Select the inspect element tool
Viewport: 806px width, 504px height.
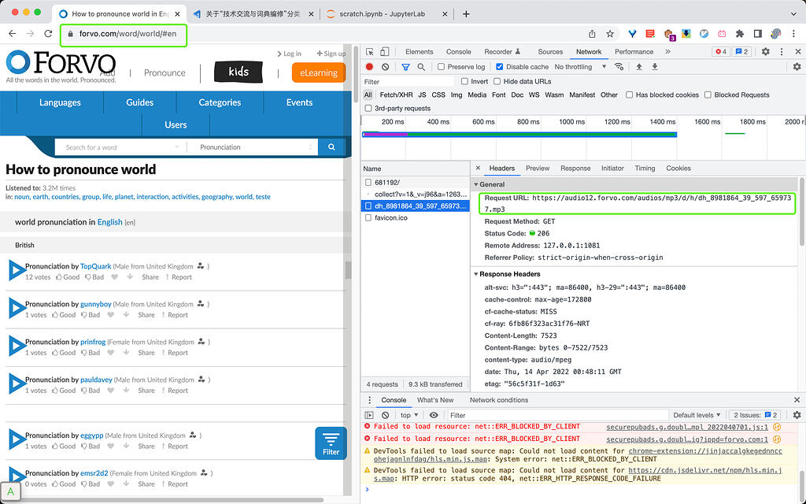[x=369, y=52]
